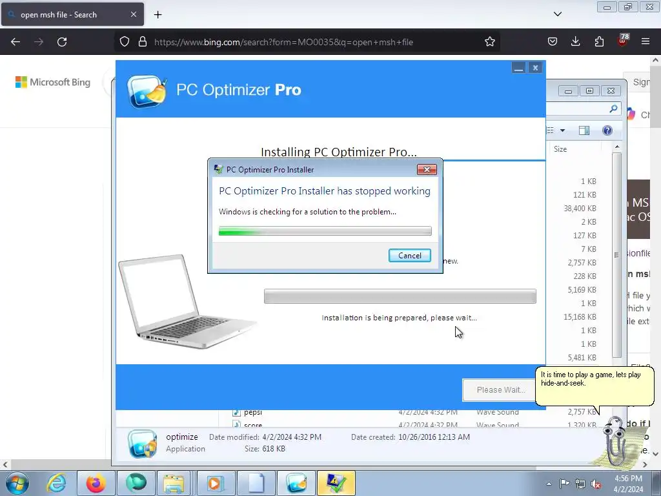This screenshot has width=661, height=496.
Task: Go back in Firefox
Action: click(15, 42)
